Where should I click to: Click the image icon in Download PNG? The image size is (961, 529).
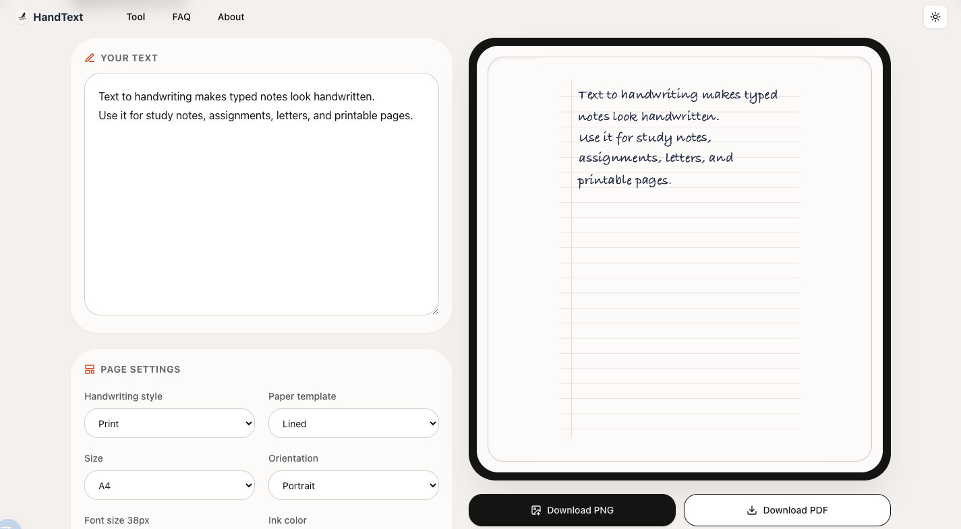click(x=536, y=510)
